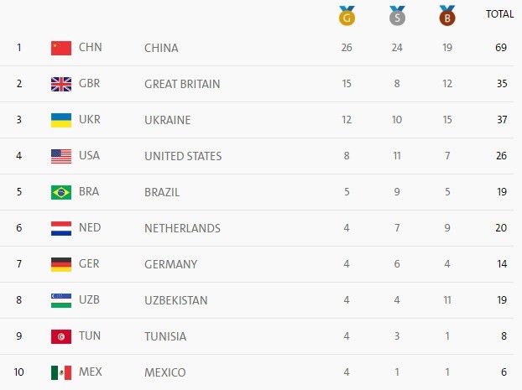Screen dimensions: 522x390
Task: Click the silver medal column icon
Action: click(x=397, y=15)
